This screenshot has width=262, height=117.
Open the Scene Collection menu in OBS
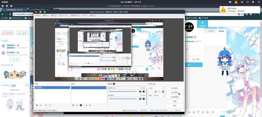(75, 16)
